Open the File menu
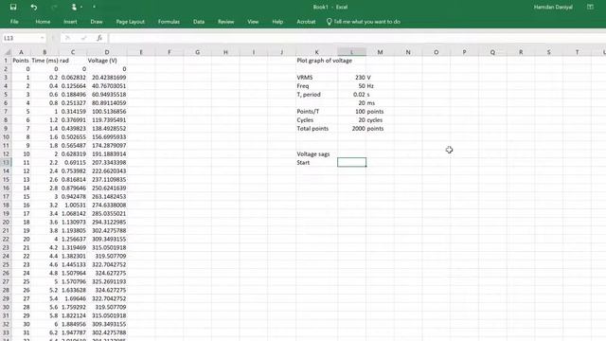Image resolution: width=606 pixels, height=341 pixels. click(x=14, y=22)
